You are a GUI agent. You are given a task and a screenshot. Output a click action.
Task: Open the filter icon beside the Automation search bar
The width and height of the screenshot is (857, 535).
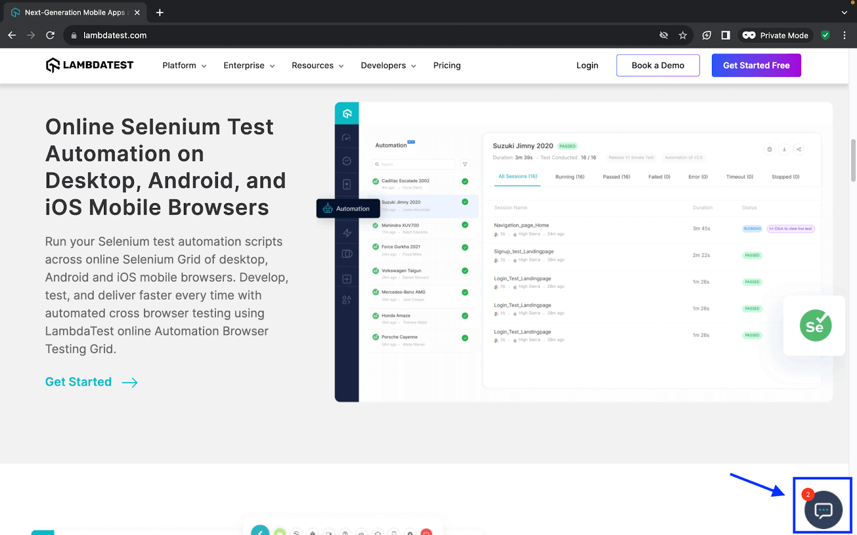point(464,164)
